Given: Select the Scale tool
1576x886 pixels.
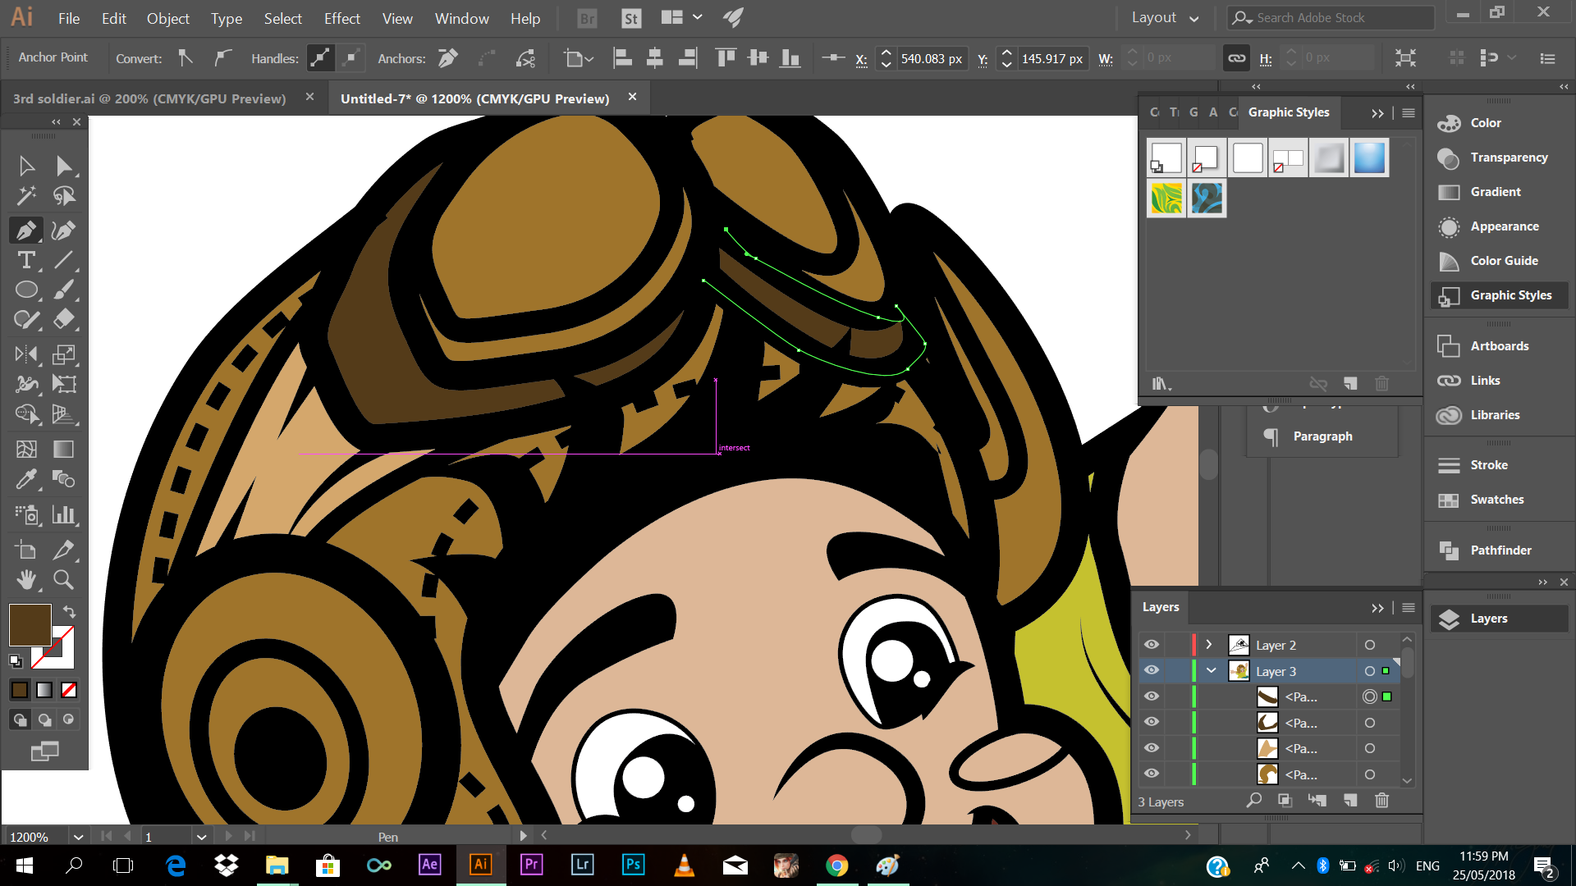Looking at the screenshot, I should [64, 354].
